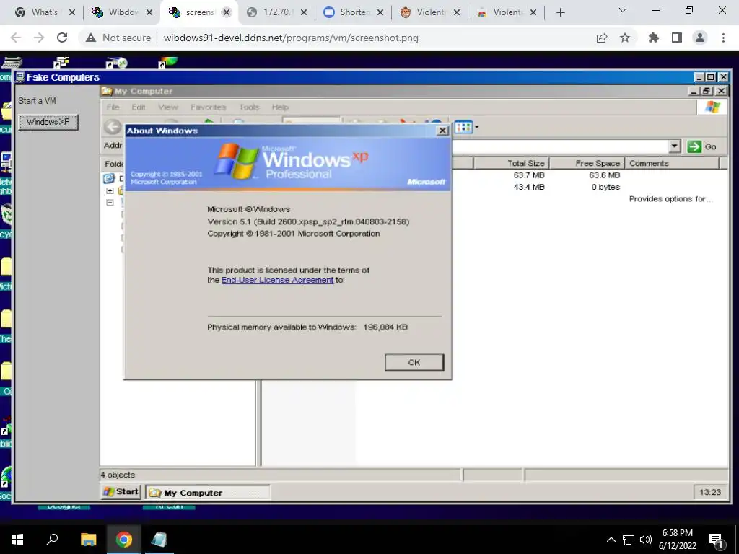Open the Favorites menu in My Computer
Viewport: 739px width, 554px height.
[209, 107]
